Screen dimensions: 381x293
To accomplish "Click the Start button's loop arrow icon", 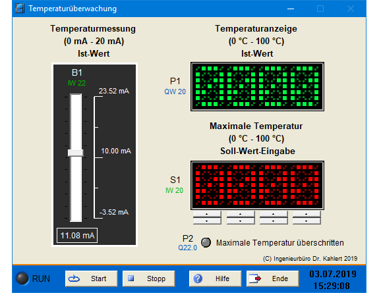I will pos(74,279).
